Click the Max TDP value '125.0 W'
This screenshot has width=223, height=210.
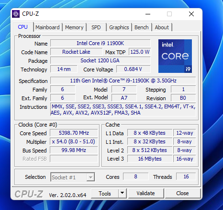140,52
